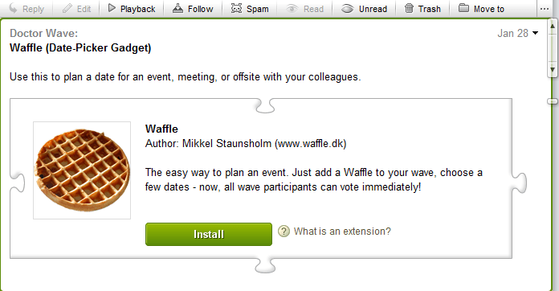Start Playback of the wave

(x=132, y=9)
